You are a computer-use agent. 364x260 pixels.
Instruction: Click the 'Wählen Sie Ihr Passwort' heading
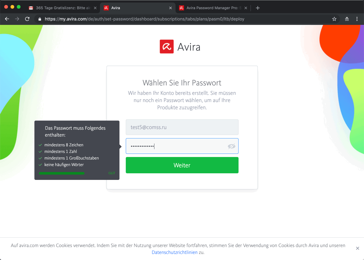click(x=182, y=83)
